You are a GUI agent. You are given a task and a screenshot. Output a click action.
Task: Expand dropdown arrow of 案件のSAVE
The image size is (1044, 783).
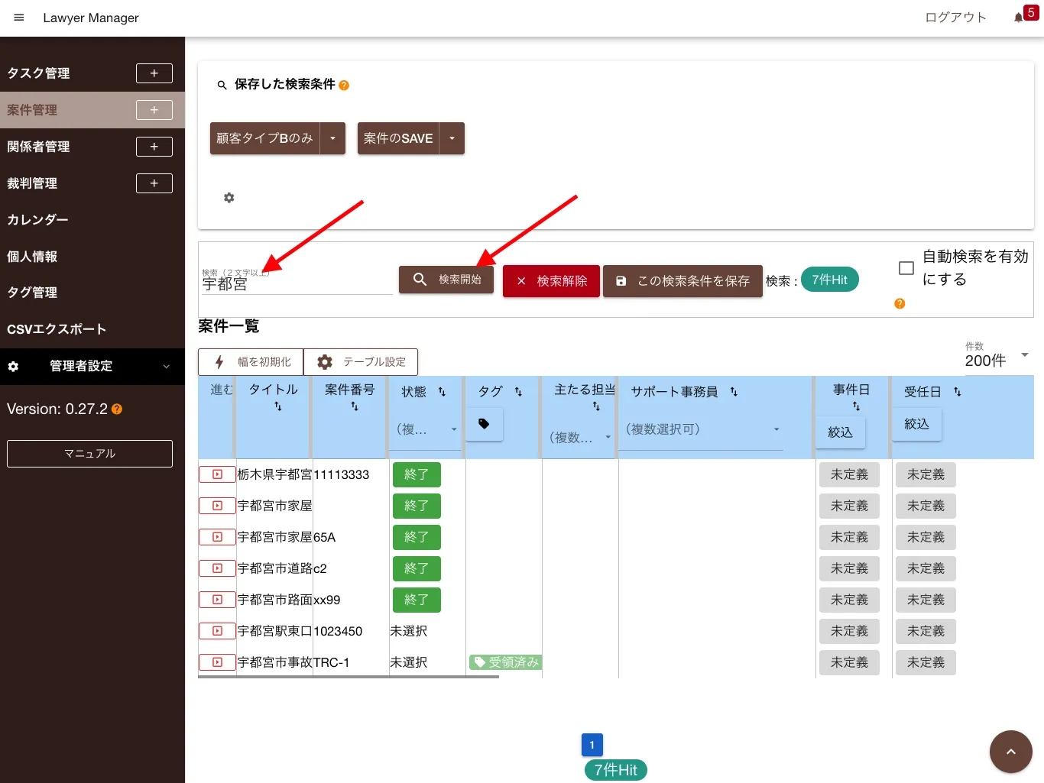click(452, 138)
